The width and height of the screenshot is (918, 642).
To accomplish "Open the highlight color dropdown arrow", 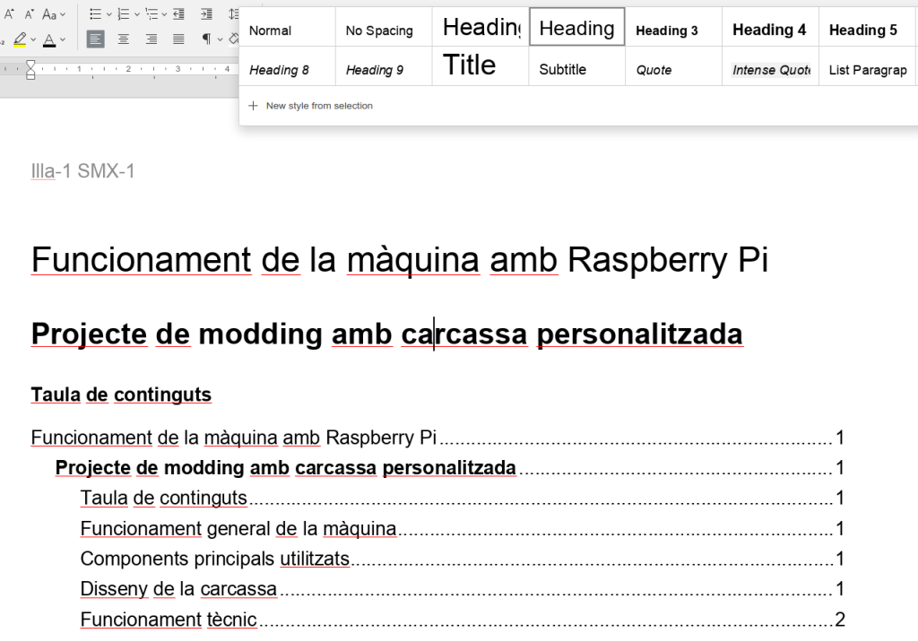I will pos(33,39).
